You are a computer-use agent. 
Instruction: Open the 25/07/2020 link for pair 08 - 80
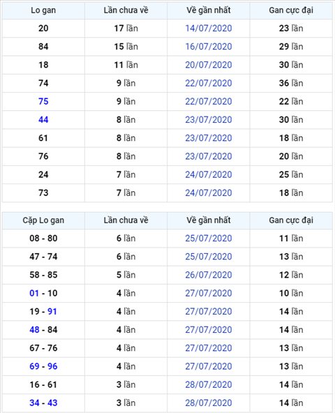(x=208, y=238)
